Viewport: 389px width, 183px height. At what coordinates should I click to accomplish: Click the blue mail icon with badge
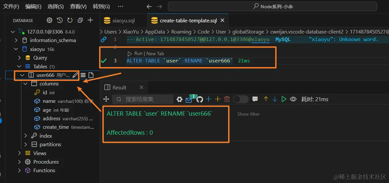189,100
